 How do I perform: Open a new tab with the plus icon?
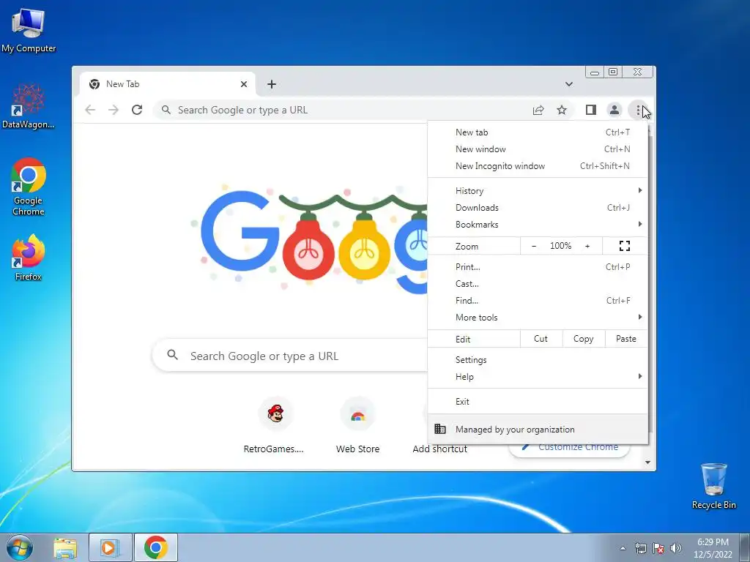tap(272, 84)
